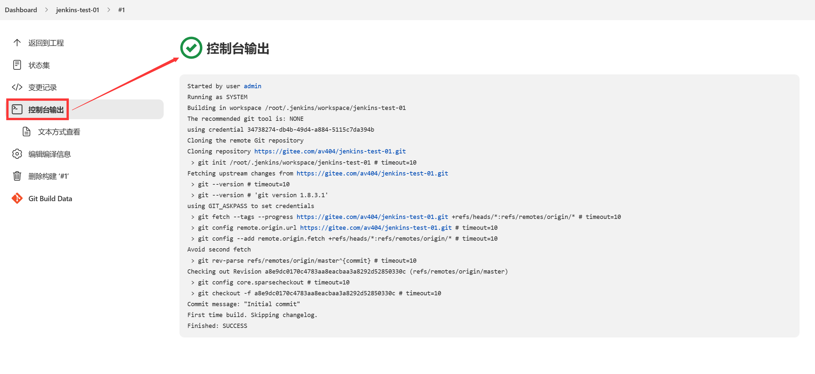815x374 pixels.
Task: Open Dashboard breadcrumb link
Action: (x=21, y=10)
